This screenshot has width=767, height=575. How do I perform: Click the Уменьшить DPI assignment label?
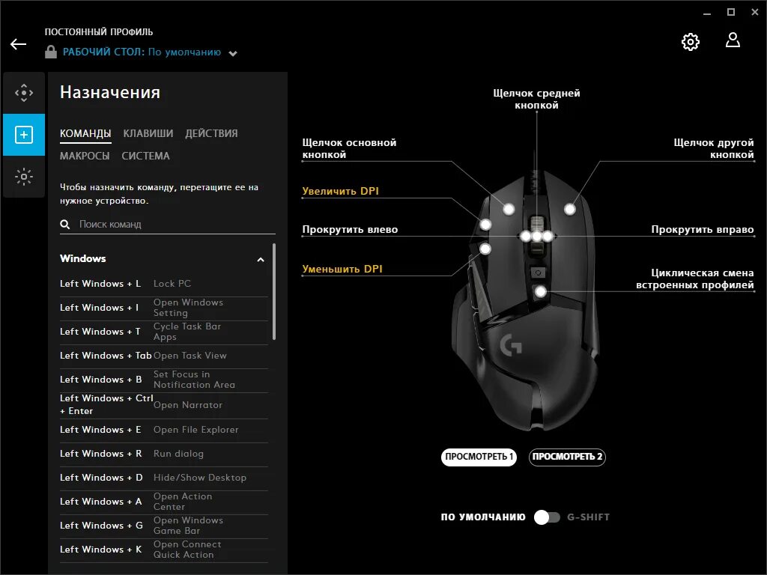[x=342, y=269]
